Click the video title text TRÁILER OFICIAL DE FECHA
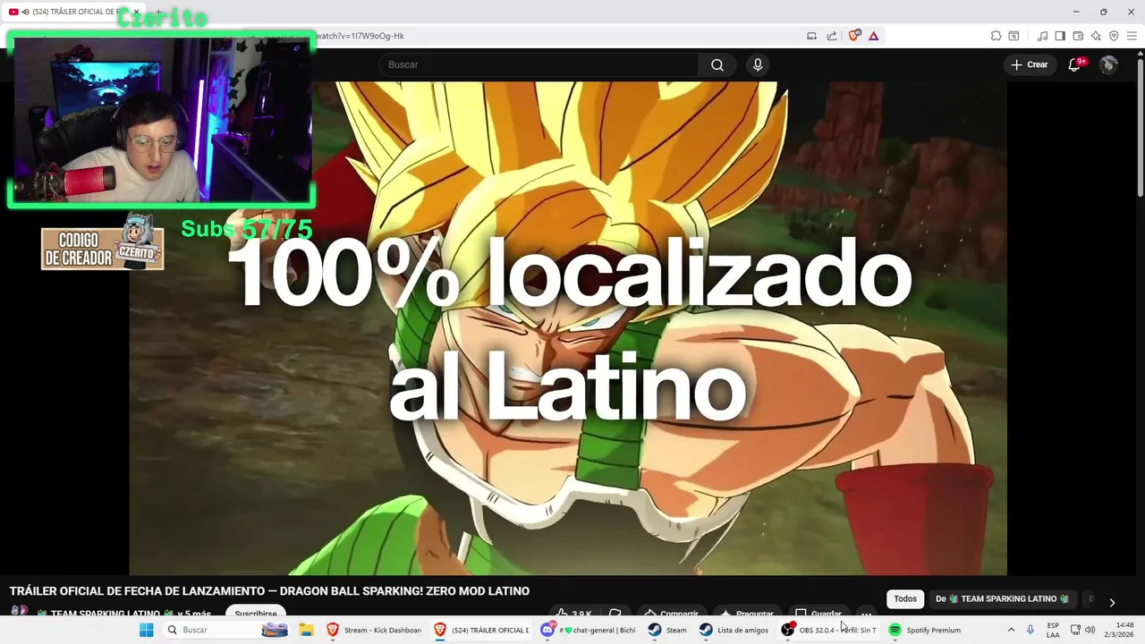 [x=269, y=591]
